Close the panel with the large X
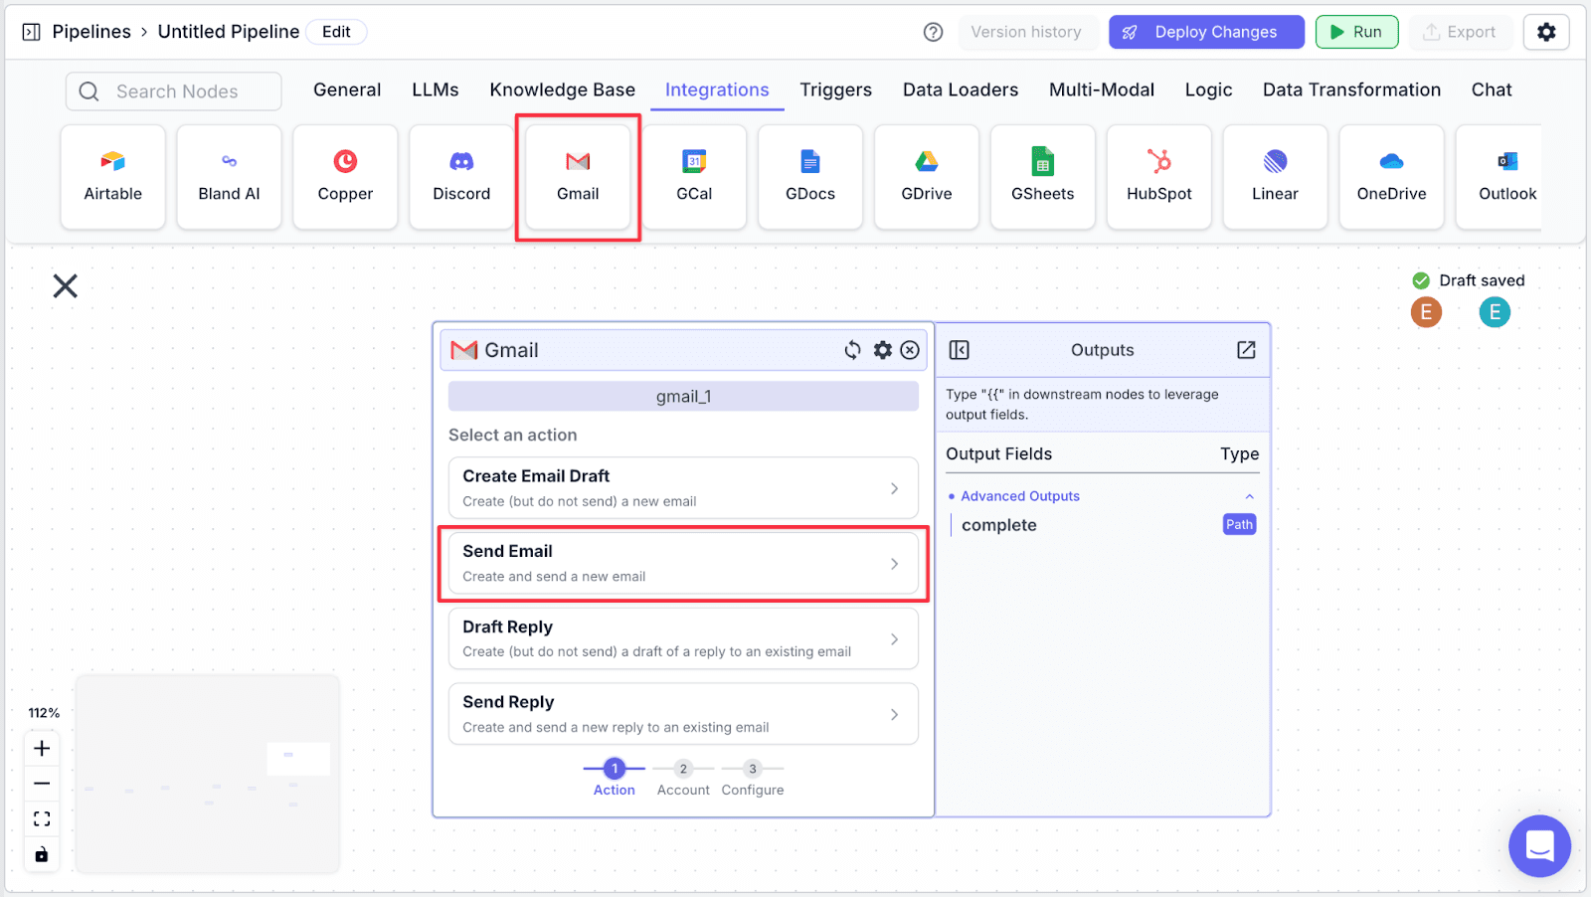The image size is (1591, 897). point(66,286)
